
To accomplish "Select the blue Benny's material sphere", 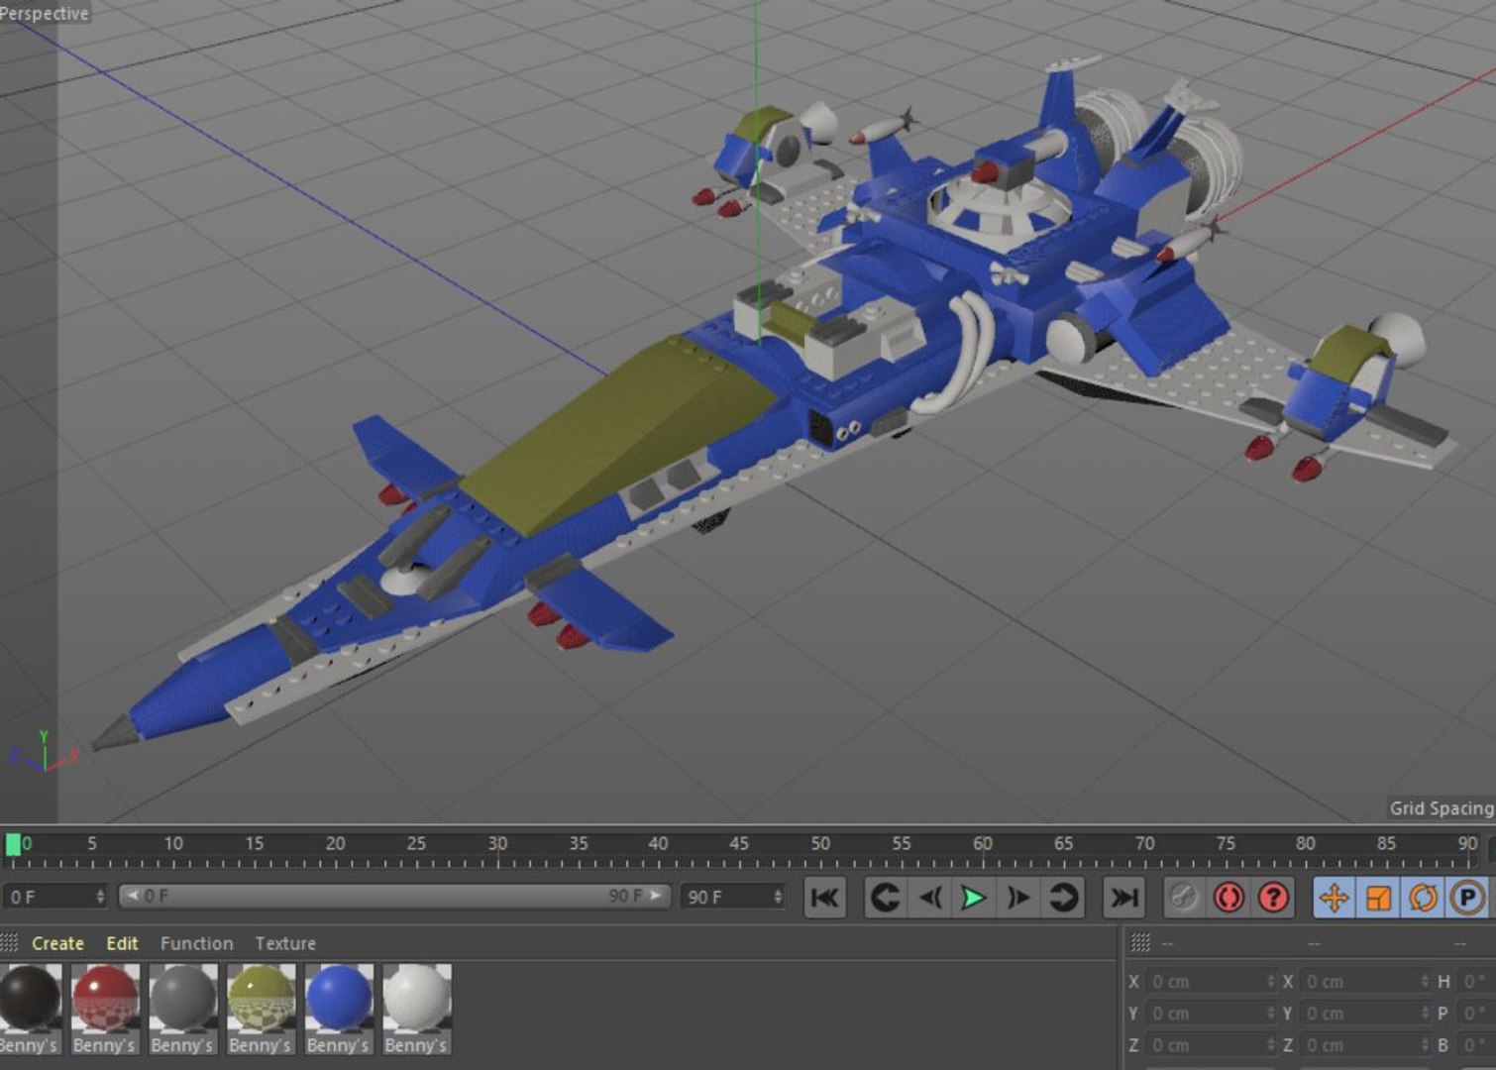I will [339, 999].
